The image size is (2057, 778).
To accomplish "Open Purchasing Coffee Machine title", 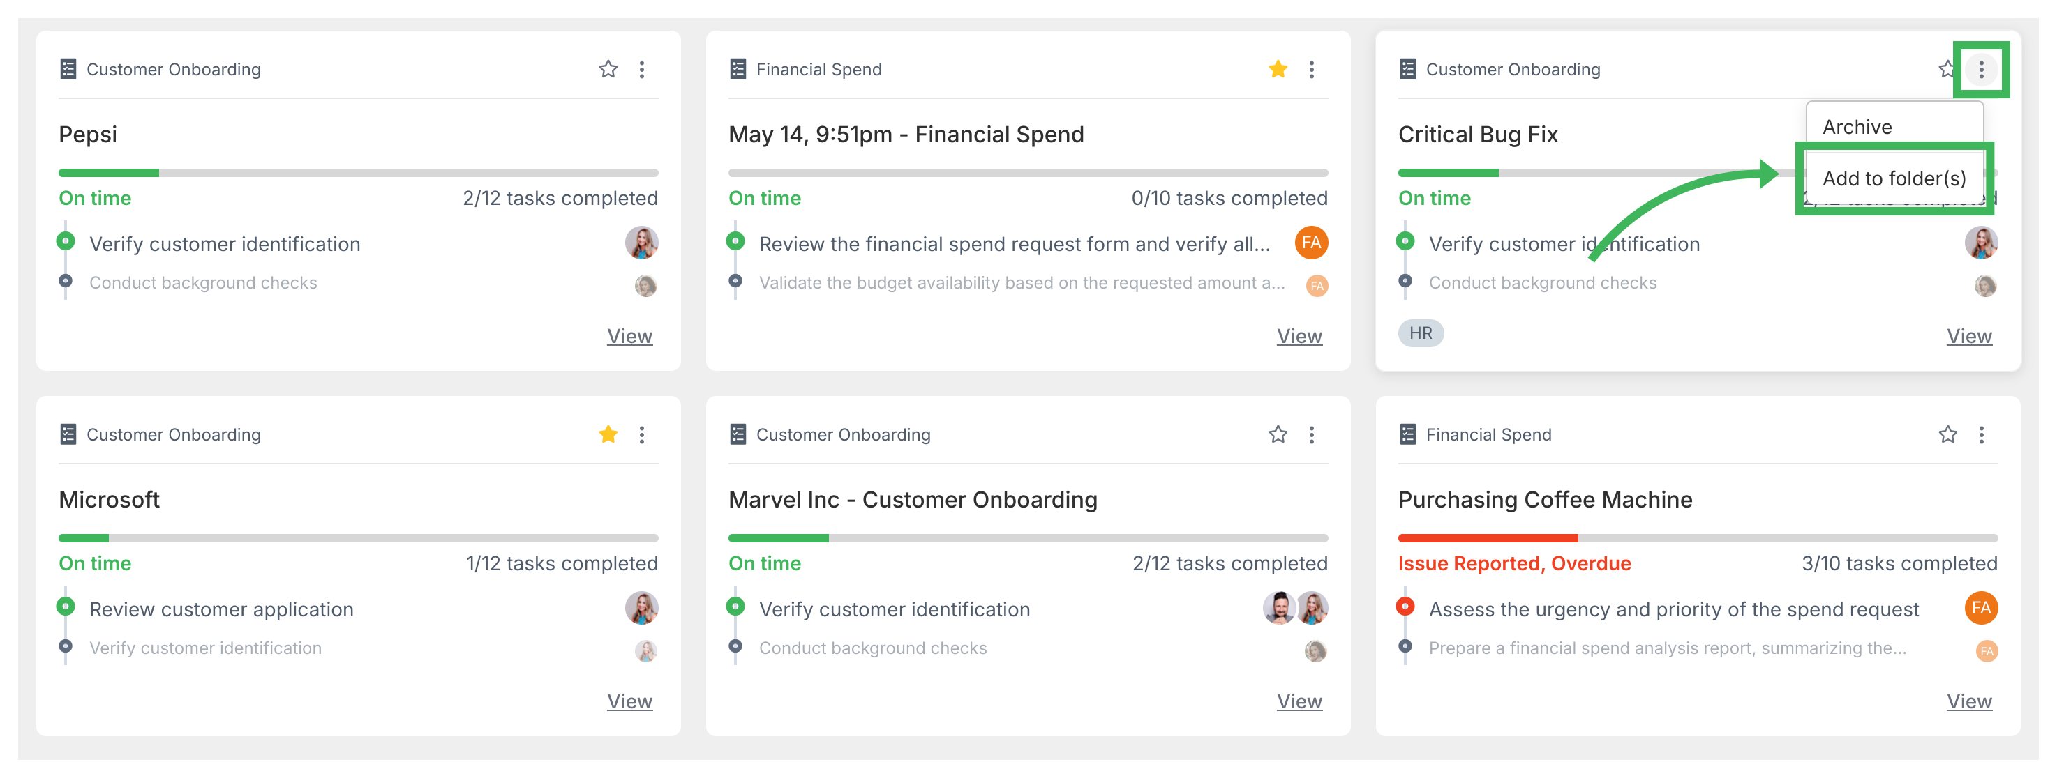I will [1545, 501].
